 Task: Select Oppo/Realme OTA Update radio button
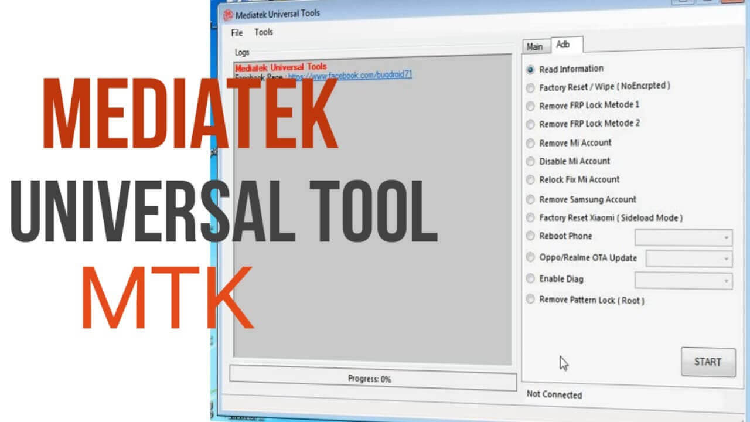[530, 257]
